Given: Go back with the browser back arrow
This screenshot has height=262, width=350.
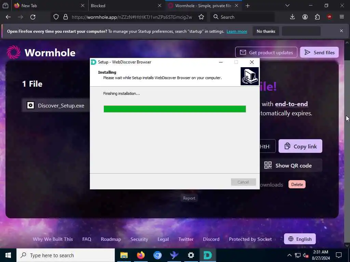Looking at the screenshot, I should pos(8,17).
